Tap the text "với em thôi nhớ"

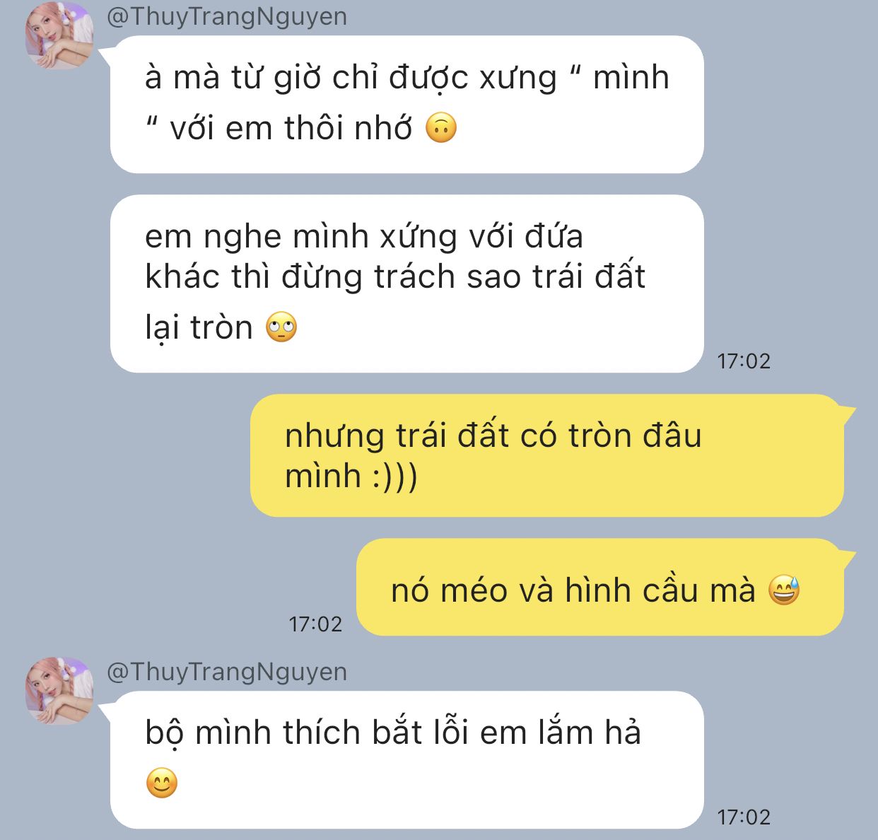pos(291,129)
